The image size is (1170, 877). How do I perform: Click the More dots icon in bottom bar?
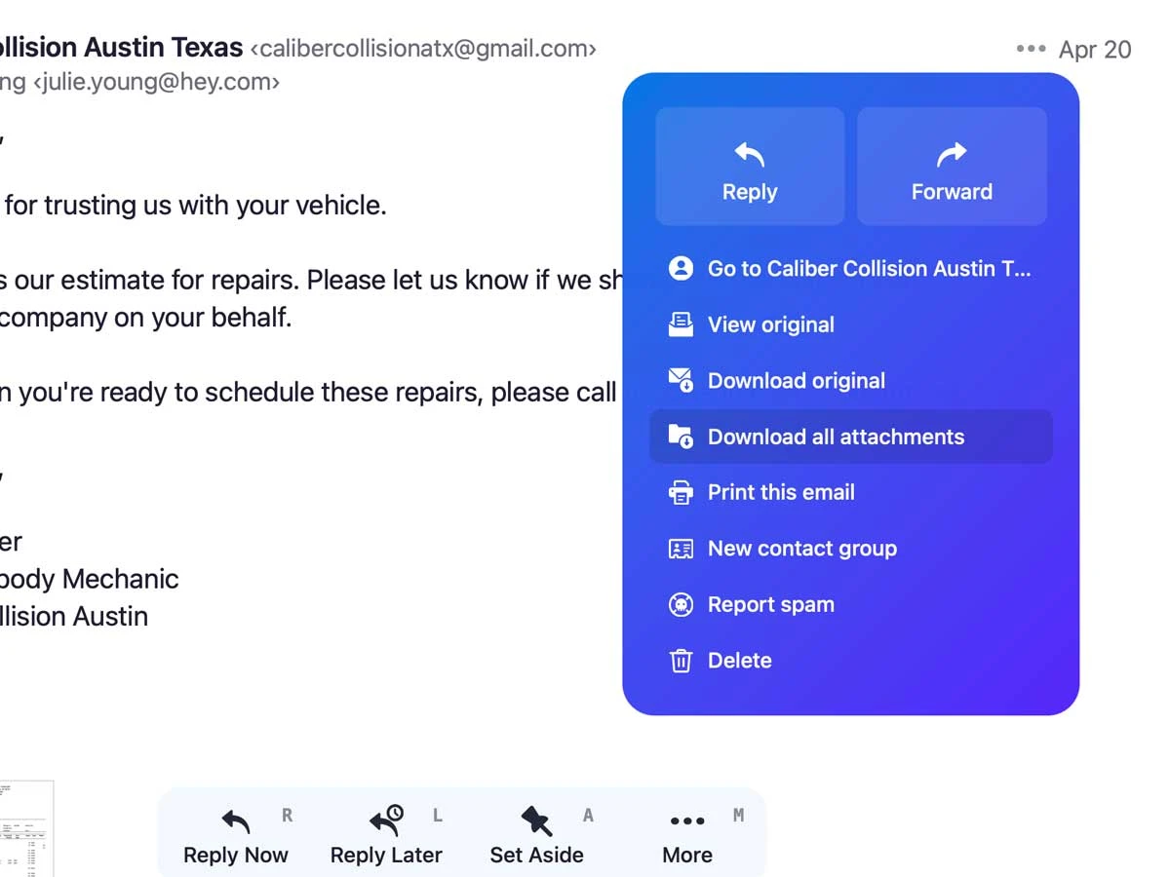pos(687,821)
